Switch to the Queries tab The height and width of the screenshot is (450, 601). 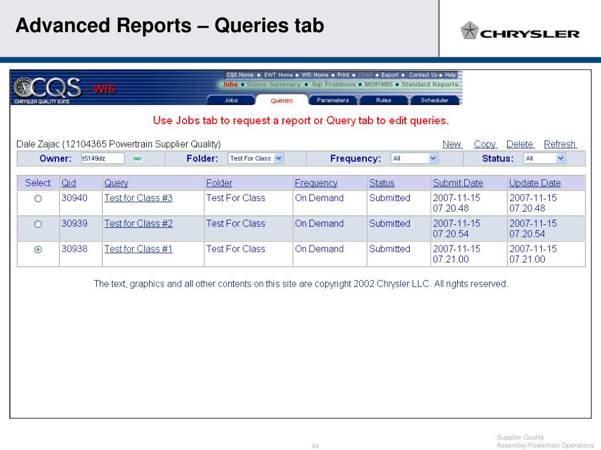[x=282, y=100]
